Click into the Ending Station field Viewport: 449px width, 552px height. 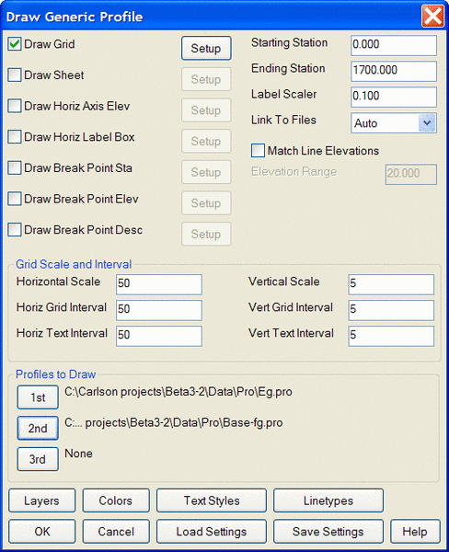pyautogui.click(x=394, y=71)
